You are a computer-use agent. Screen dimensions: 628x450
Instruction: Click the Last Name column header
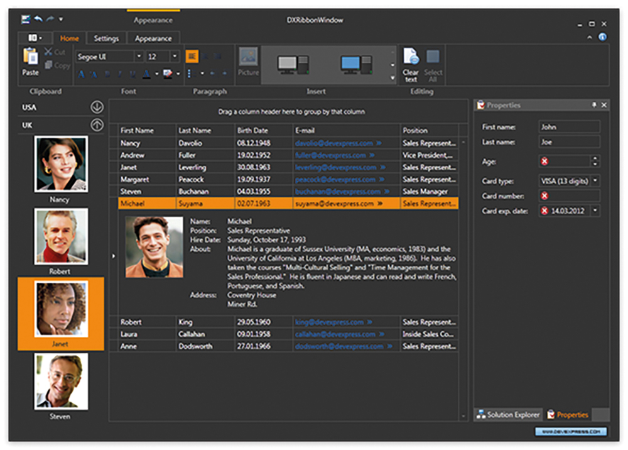[195, 131]
